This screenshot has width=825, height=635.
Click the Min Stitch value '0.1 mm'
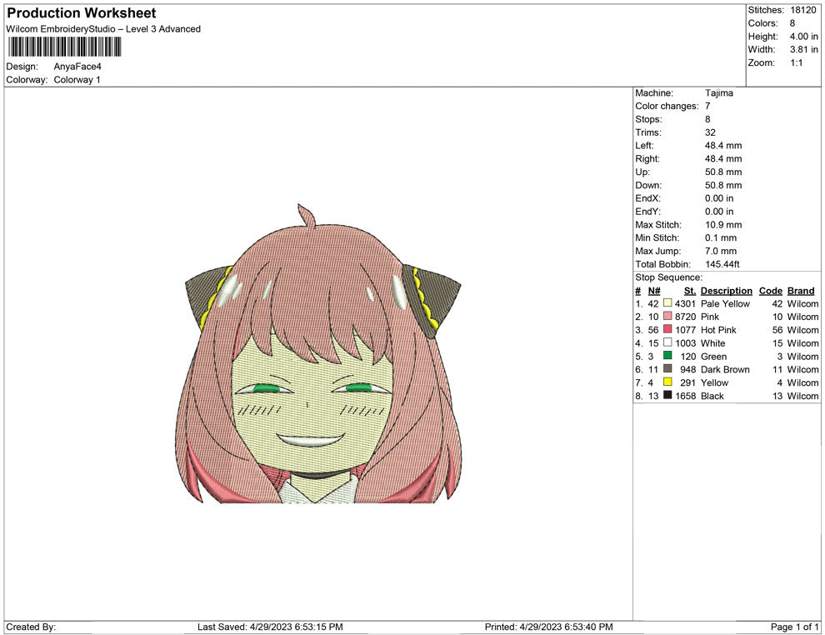coord(720,237)
